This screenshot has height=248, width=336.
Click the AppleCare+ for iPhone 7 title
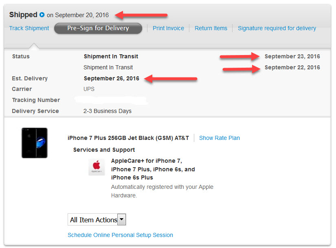(x=153, y=169)
